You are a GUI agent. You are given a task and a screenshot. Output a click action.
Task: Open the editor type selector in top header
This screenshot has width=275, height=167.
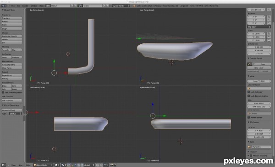click(x=4, y=6)
